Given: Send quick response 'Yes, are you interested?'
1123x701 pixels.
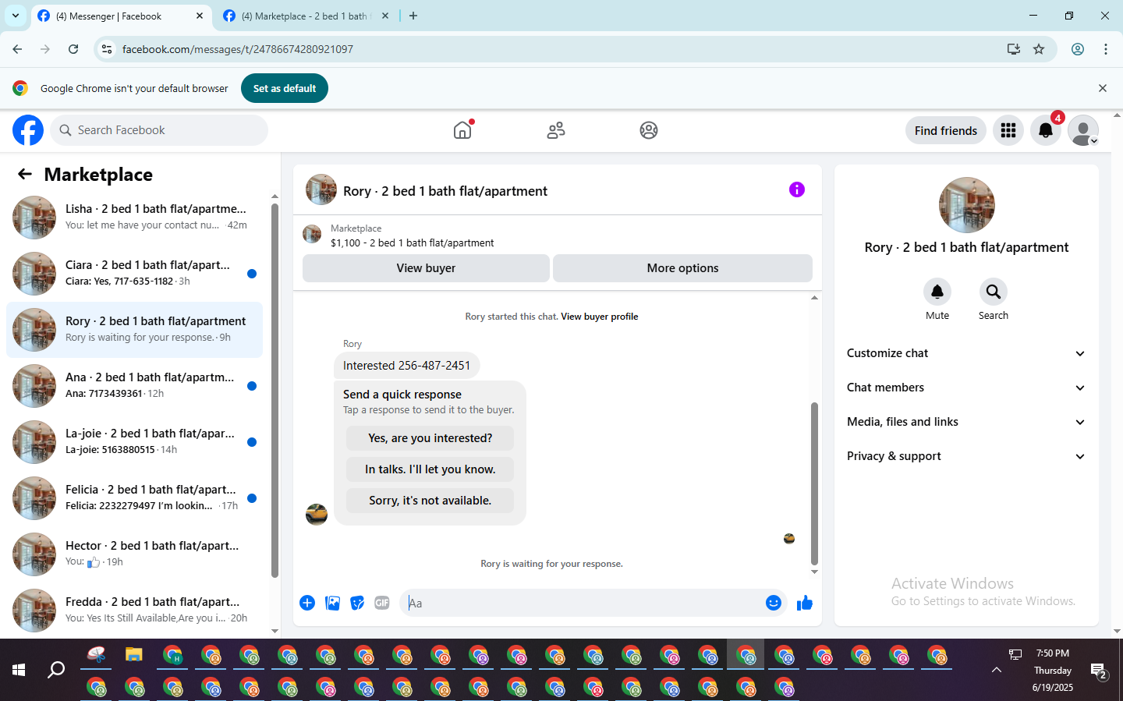Looking at the screenshot, I should [x=430, y=438].
